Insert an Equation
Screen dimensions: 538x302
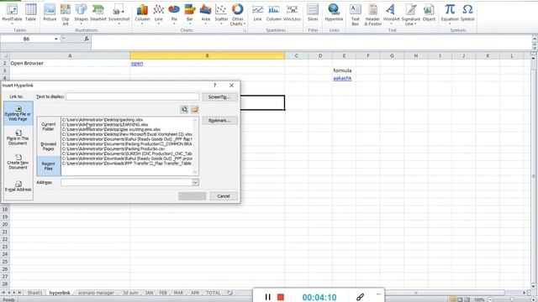pyautogui.click(x=450, y=13)
